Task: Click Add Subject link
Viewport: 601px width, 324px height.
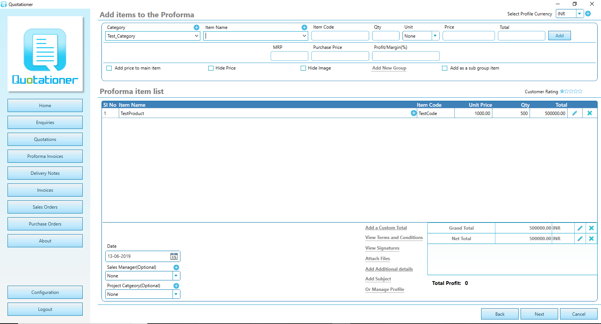Action: coord(378,279)
